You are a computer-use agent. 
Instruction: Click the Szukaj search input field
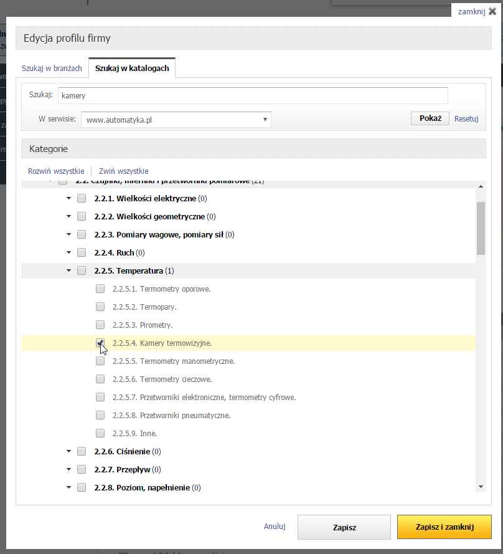point(253,96)
